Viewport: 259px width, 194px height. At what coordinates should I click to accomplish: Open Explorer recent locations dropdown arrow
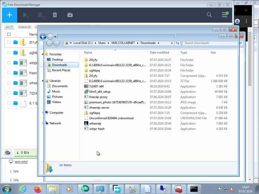point(55,37)
